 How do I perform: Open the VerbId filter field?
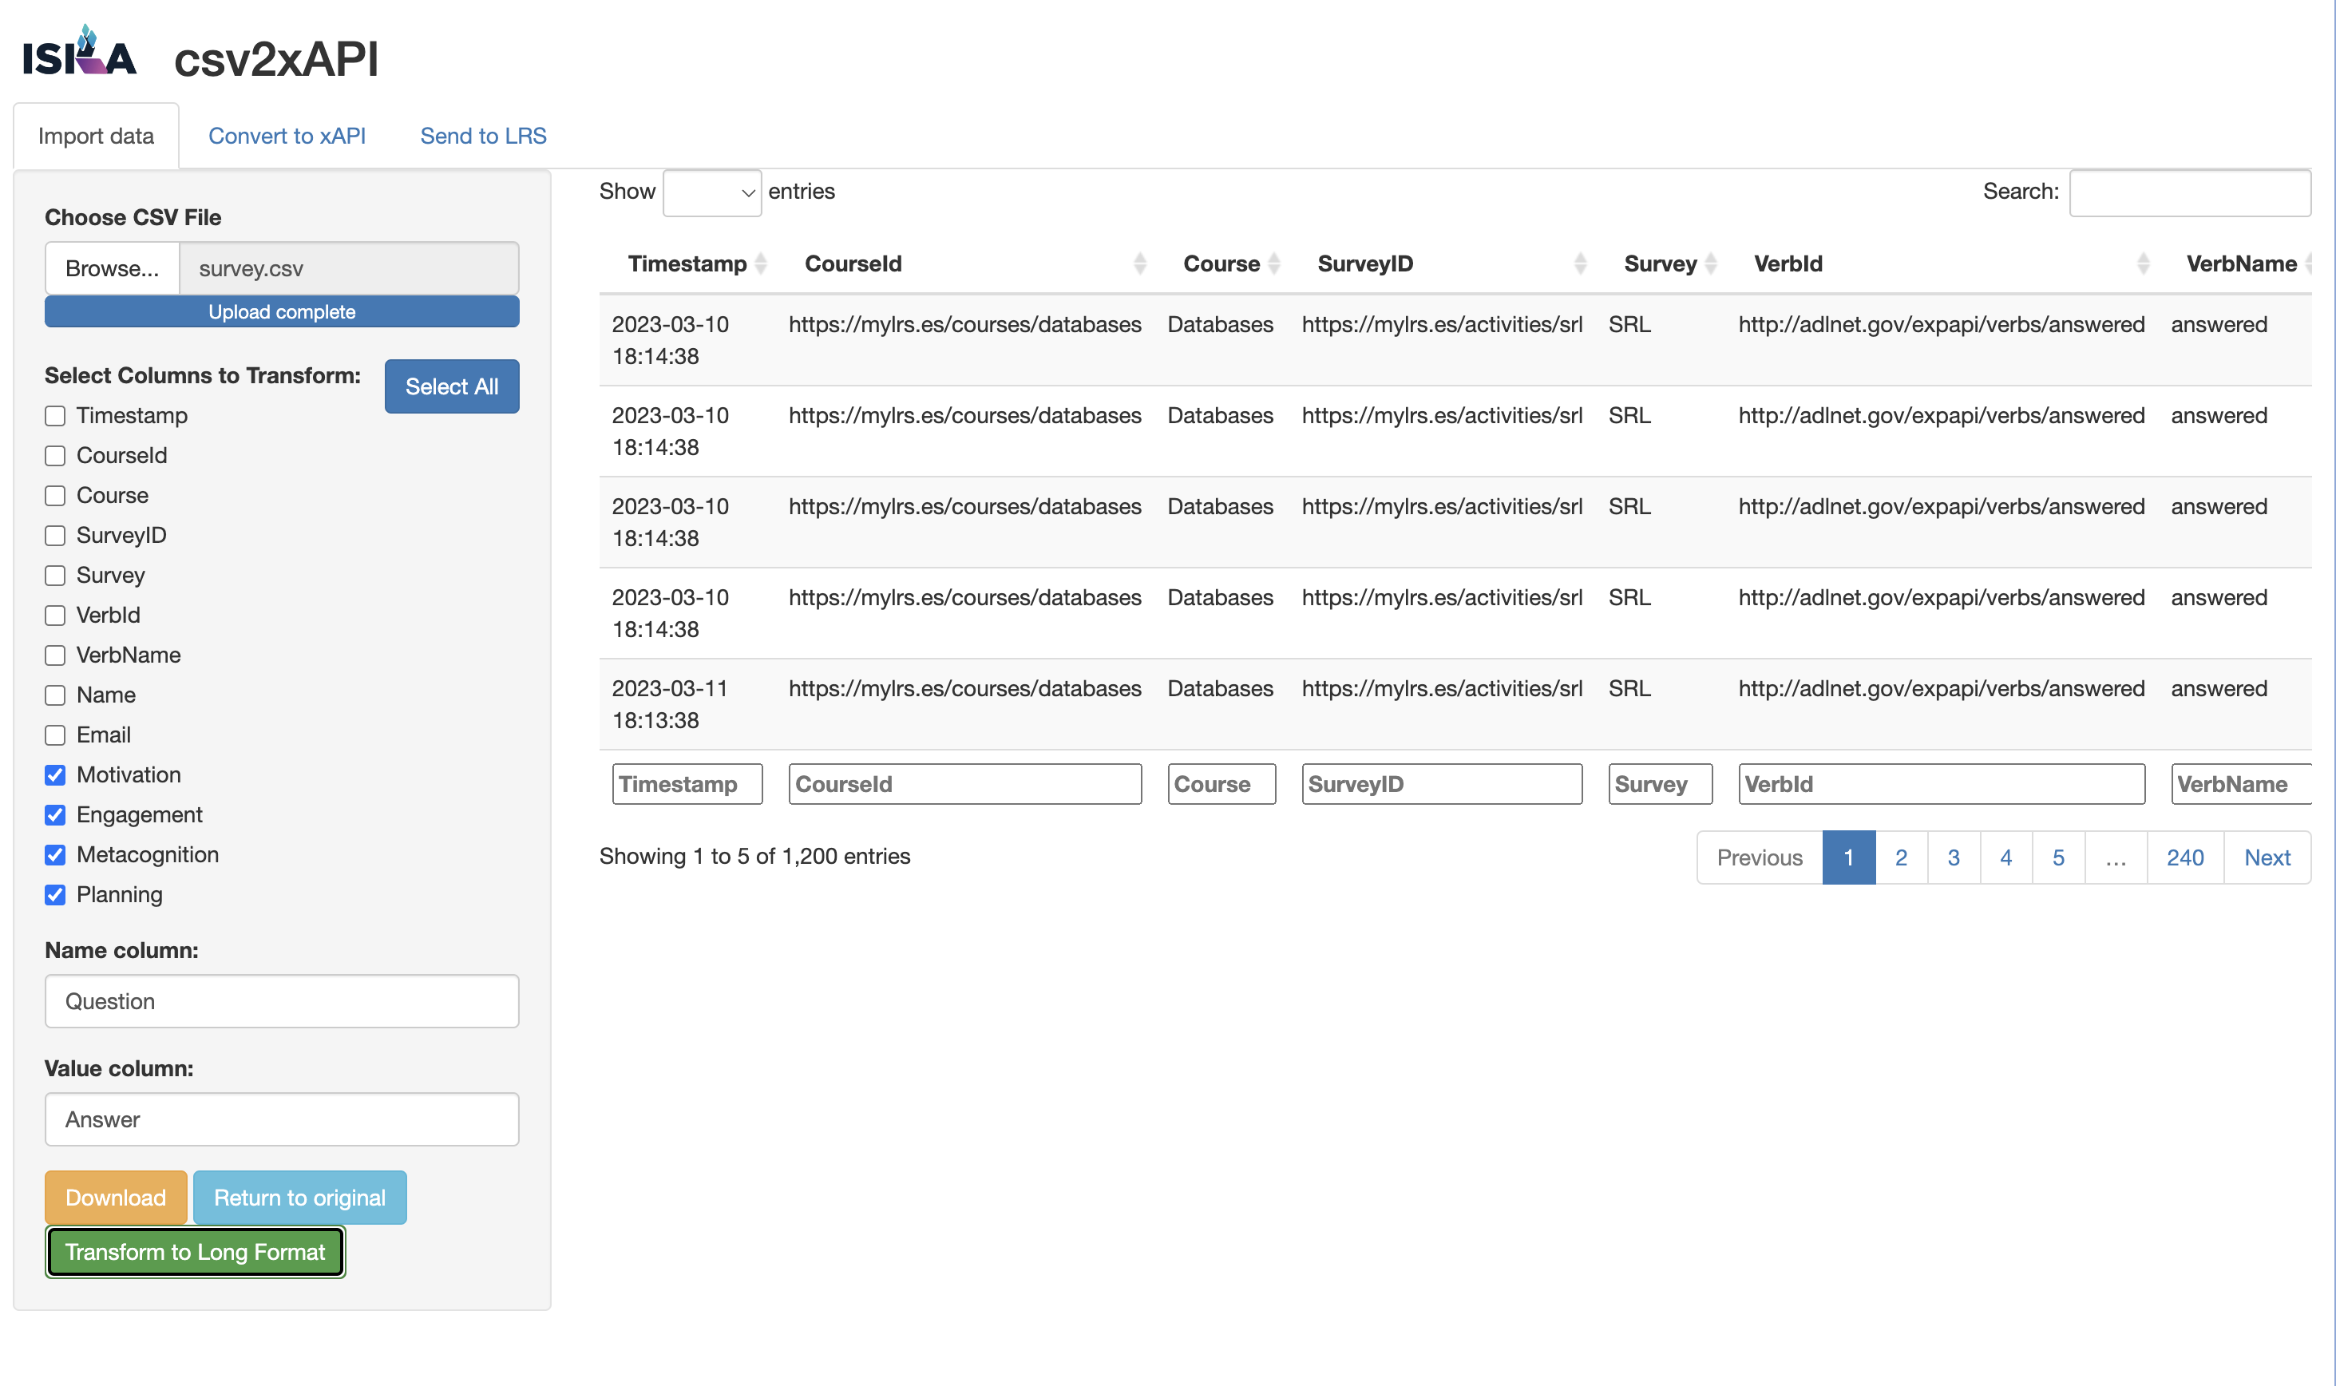click(x=1941, y=783)
